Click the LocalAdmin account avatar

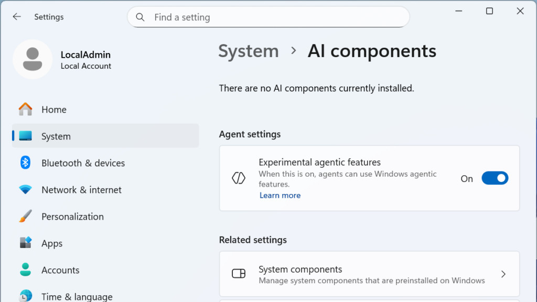point(33,59)
